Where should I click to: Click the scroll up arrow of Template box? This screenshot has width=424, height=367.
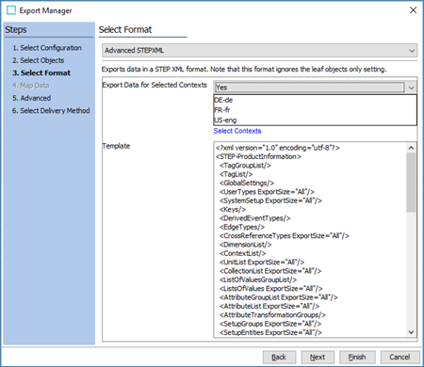[x=411, y=148]
